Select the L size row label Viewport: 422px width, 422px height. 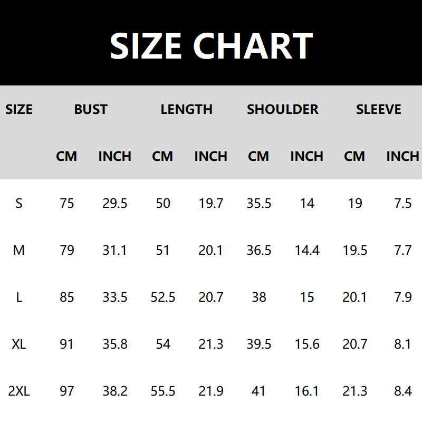coord(19,297)
